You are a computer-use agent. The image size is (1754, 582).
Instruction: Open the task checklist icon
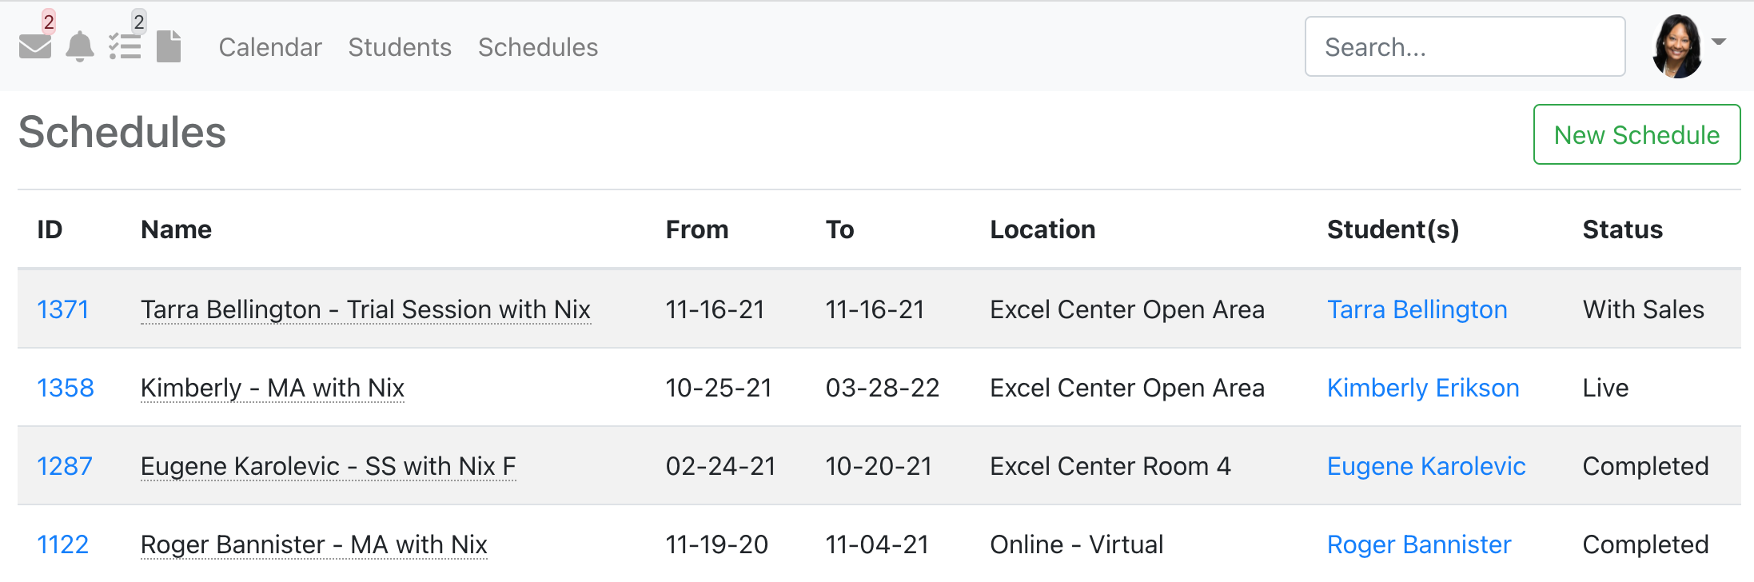pyautogui.click(x=126, y=46)
